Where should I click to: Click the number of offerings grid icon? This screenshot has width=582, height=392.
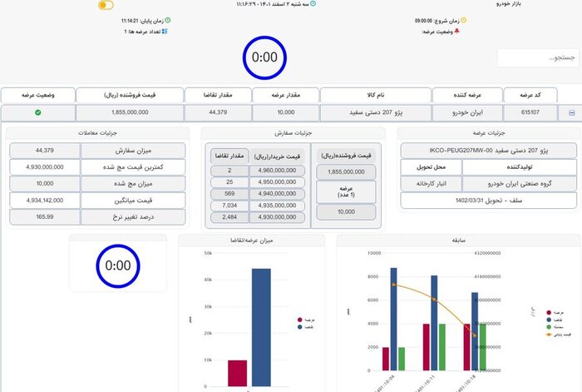pyautogui.click(x=165, y=32)
